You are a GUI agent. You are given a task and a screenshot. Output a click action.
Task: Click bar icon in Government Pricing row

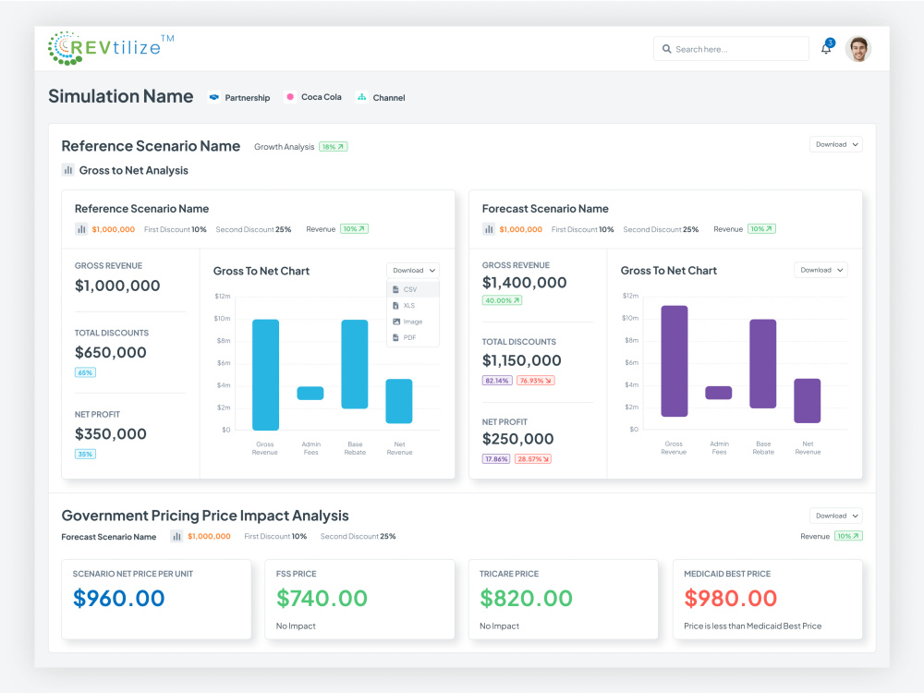click(x=176, y=536)
